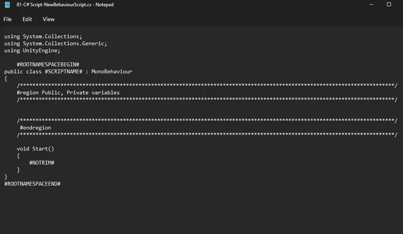Viewport: 403px width, 234px height.
Task: Click the line 'using UnityEngine;'
Action: pyautogui.click(x=32, y=50)
